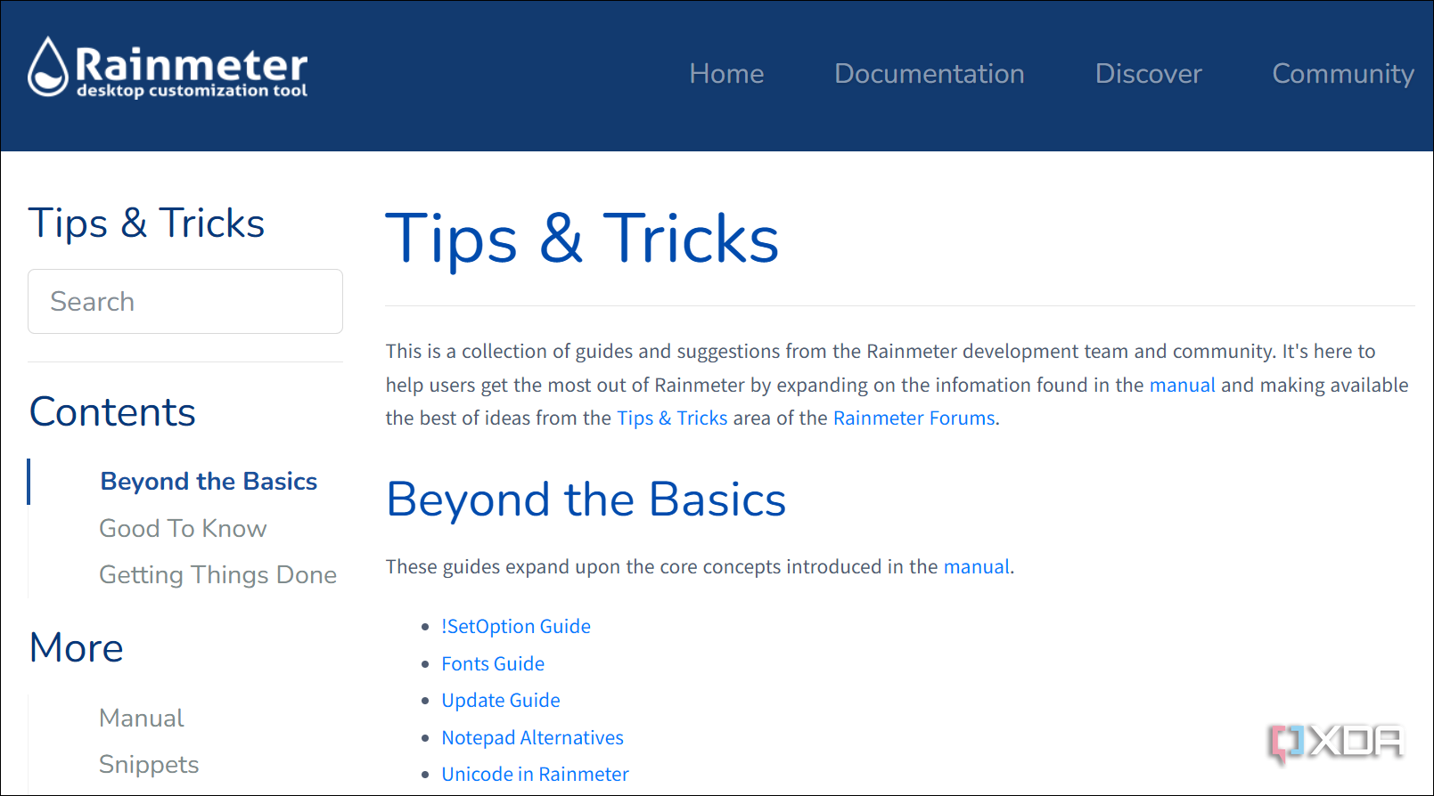Click the Rainmeter raindrop logo
Image resolution: width=1434 pixels, height=796 pixels.
(x=48, y=68)
